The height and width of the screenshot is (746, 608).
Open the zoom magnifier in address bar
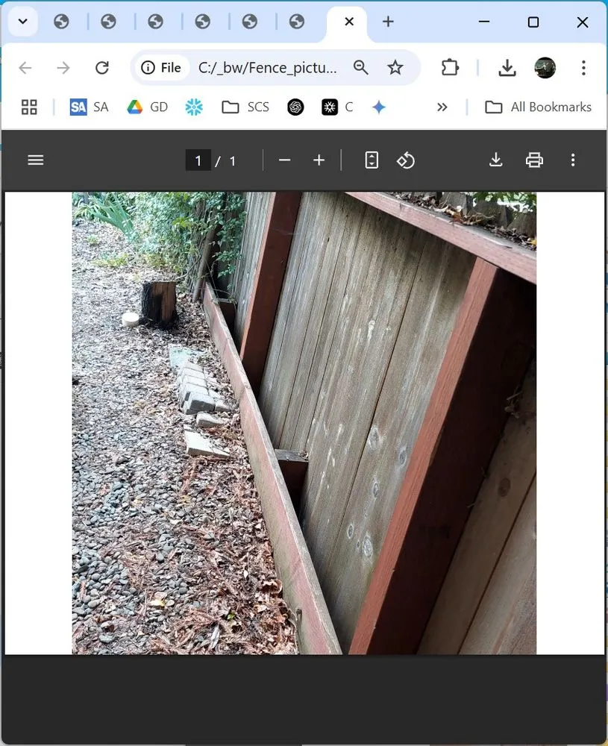(x=360, y=68)
